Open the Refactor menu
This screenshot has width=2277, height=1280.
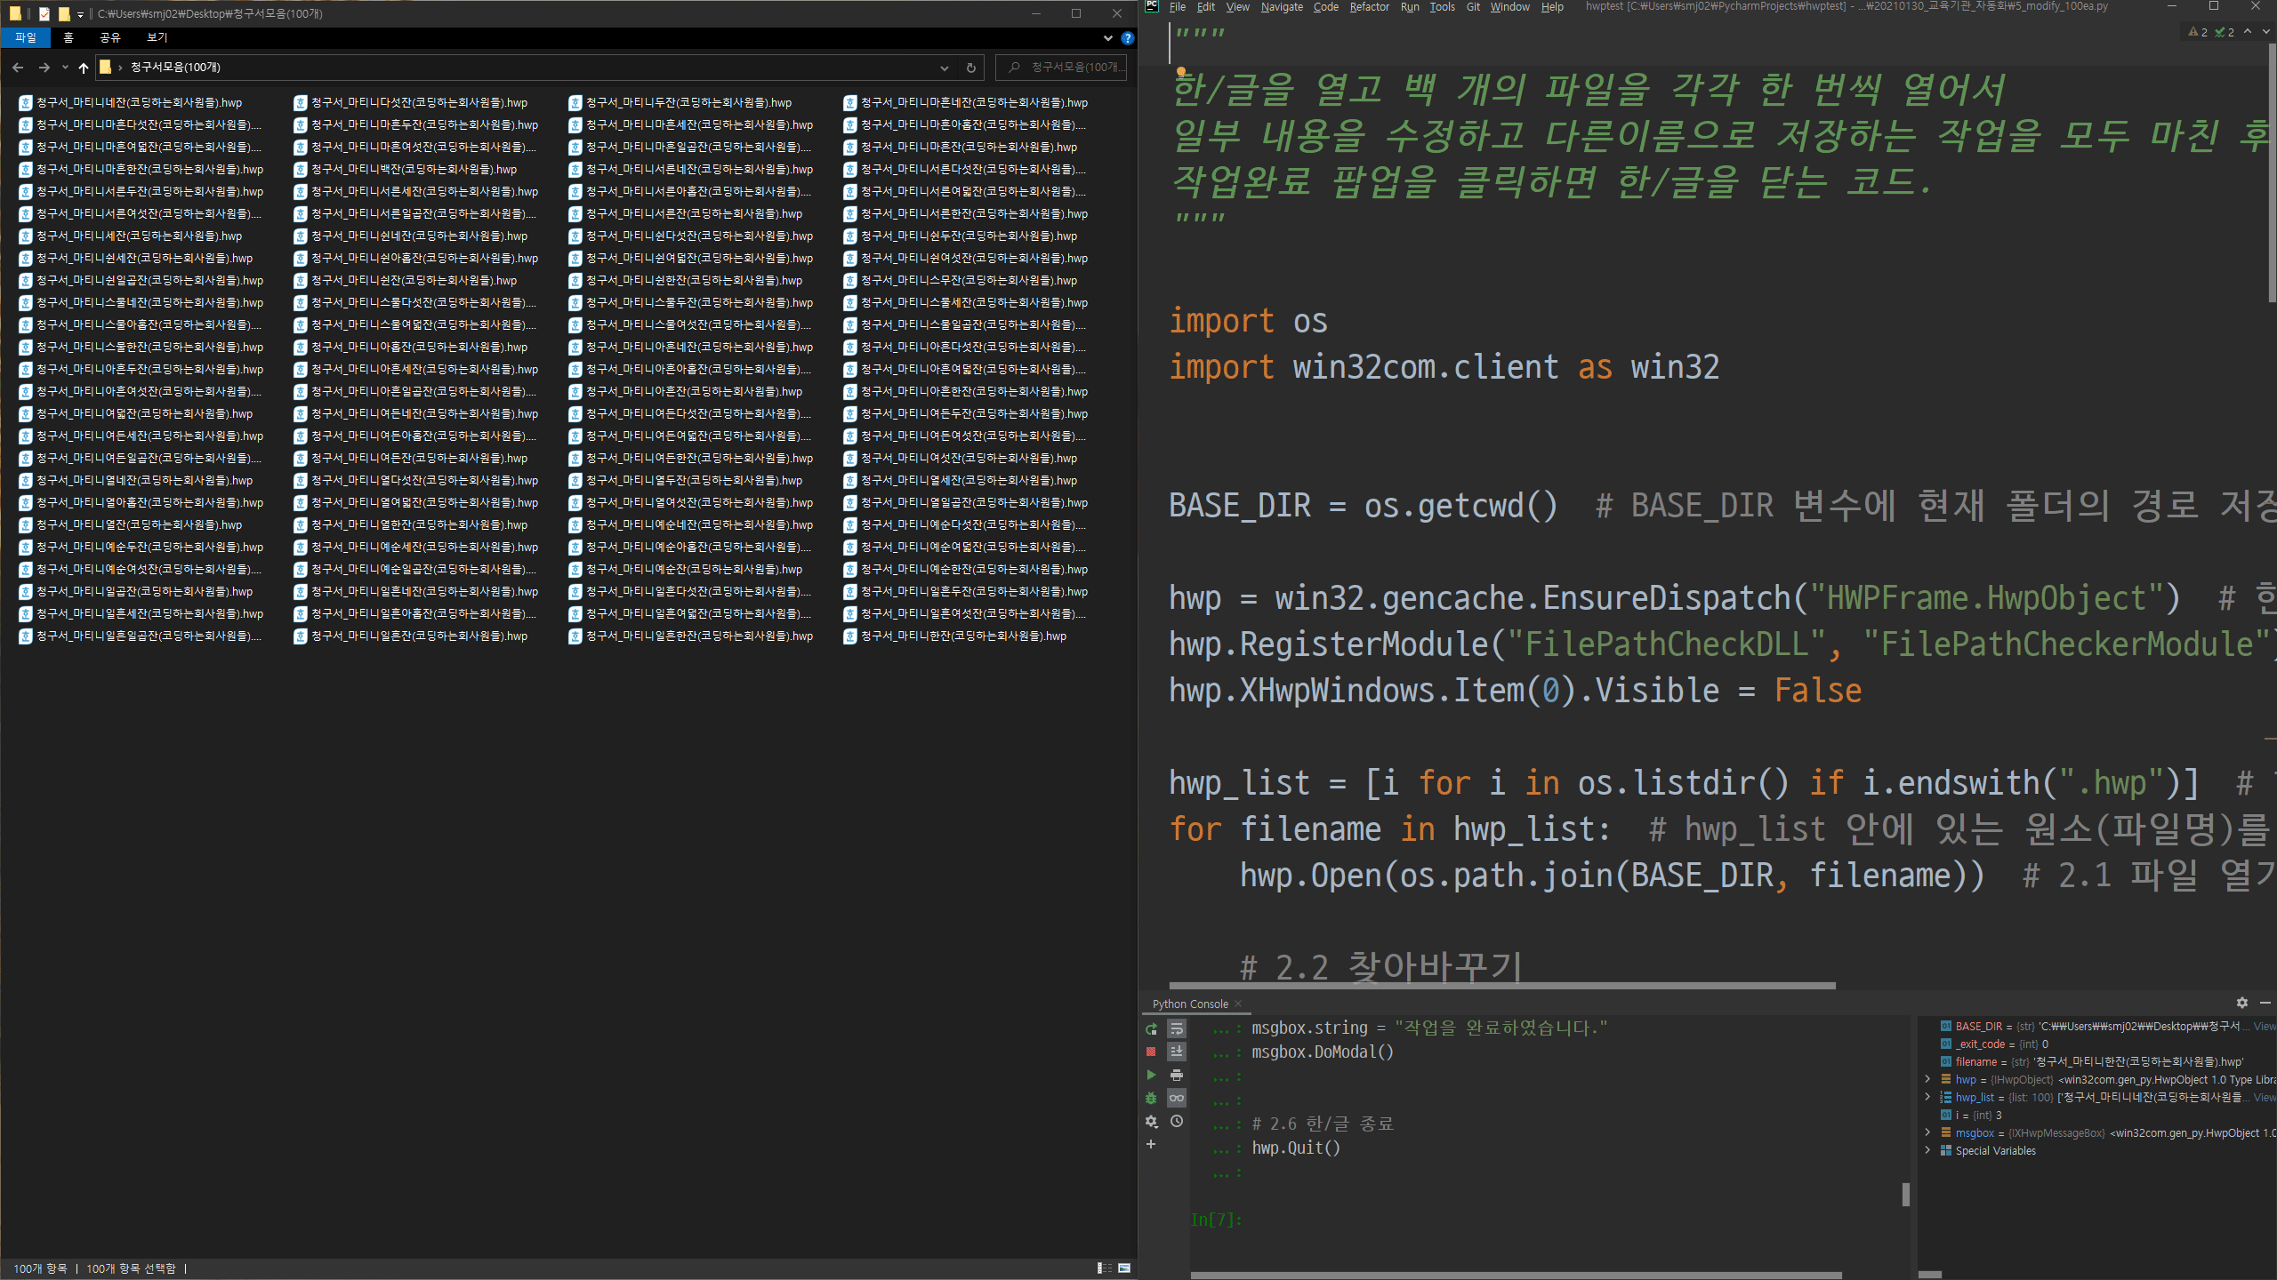[x=1368, y=7]
